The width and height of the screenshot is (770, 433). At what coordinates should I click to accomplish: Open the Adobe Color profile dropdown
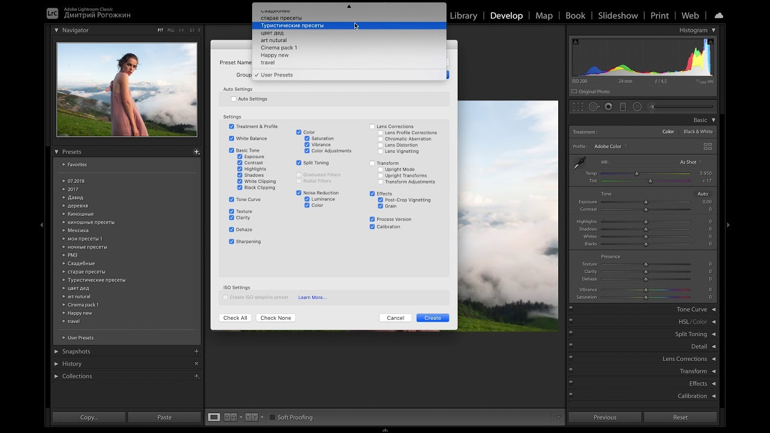pos(610,146)
